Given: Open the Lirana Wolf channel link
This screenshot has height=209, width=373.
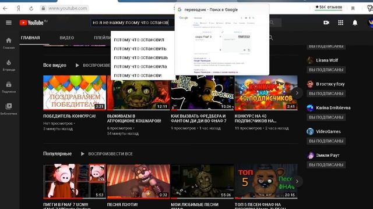Looking at the screenshot, I should click(x=327, y=60).
